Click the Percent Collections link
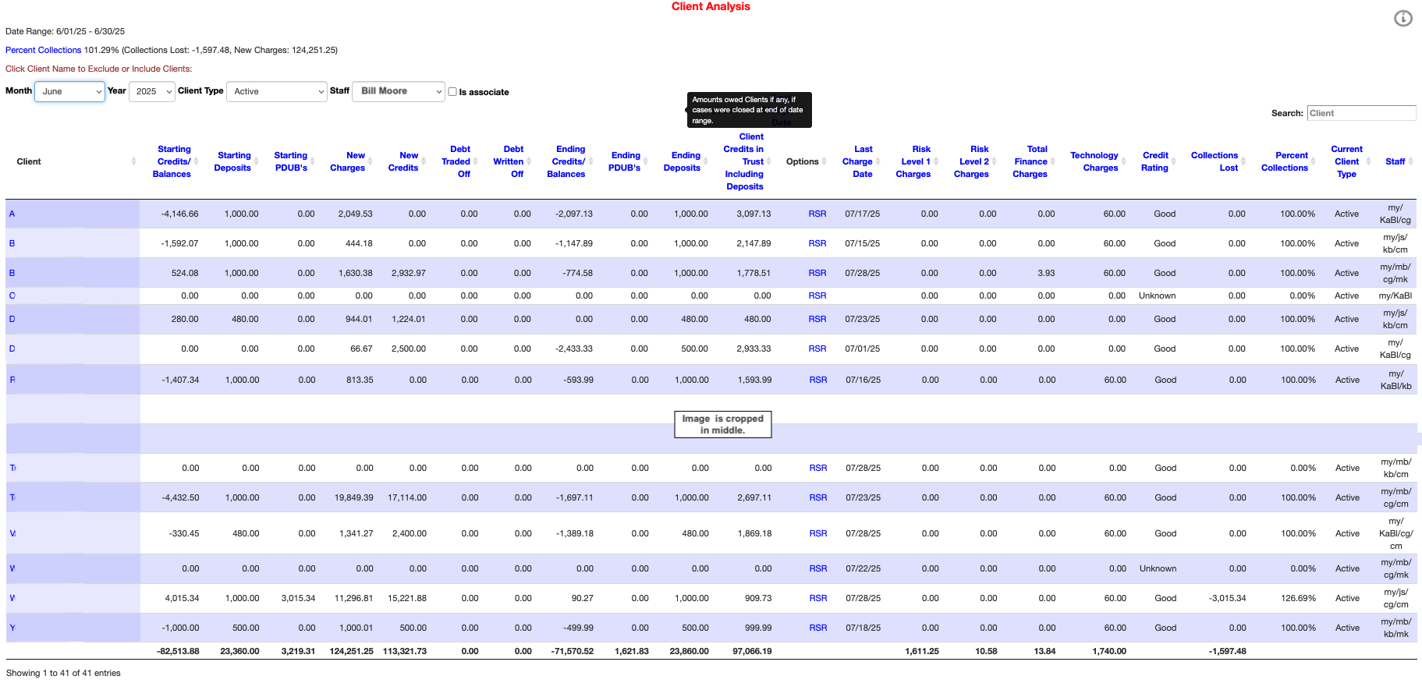Viewport: 1422px width, 683px height. (43, 50)
